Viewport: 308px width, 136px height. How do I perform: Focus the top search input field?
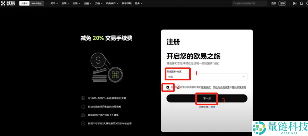250,4
